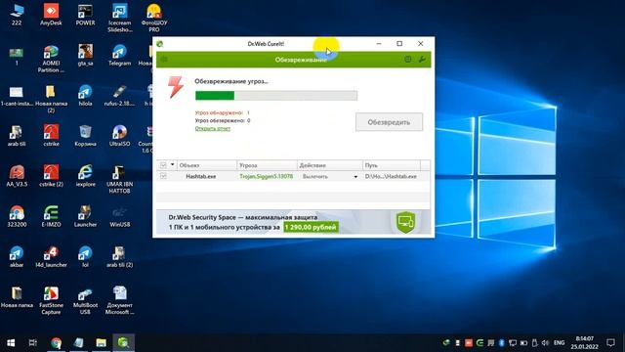Open Task View on the taskbar

33,343
